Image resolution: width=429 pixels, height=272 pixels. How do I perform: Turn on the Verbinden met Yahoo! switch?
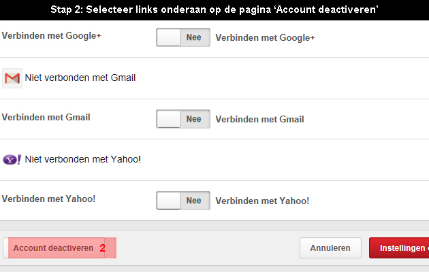(x=183, y=201)
